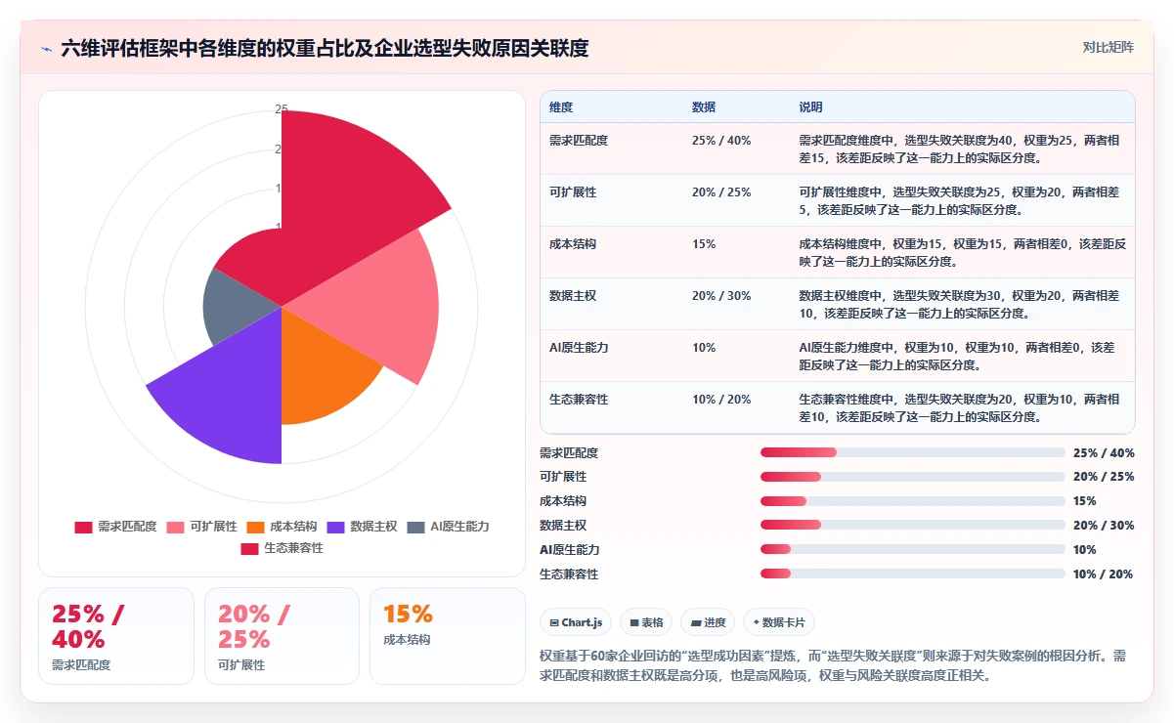The image size is (1174, 723).
Task: Click the 成本结构 progress bar
Action: point(913,501)
